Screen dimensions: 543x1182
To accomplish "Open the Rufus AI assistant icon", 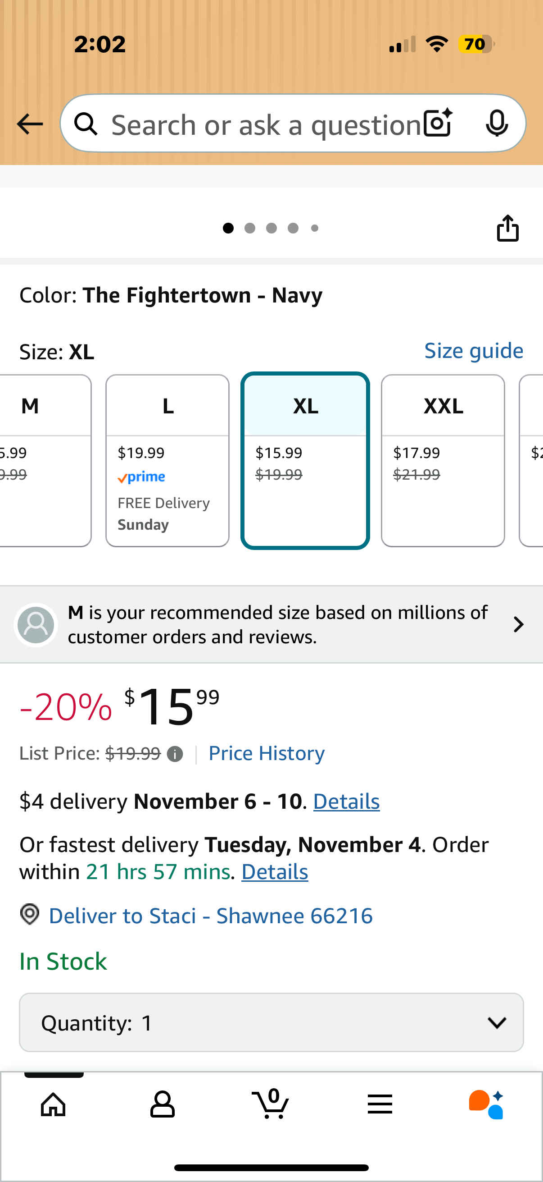I will pos(487,1104).
